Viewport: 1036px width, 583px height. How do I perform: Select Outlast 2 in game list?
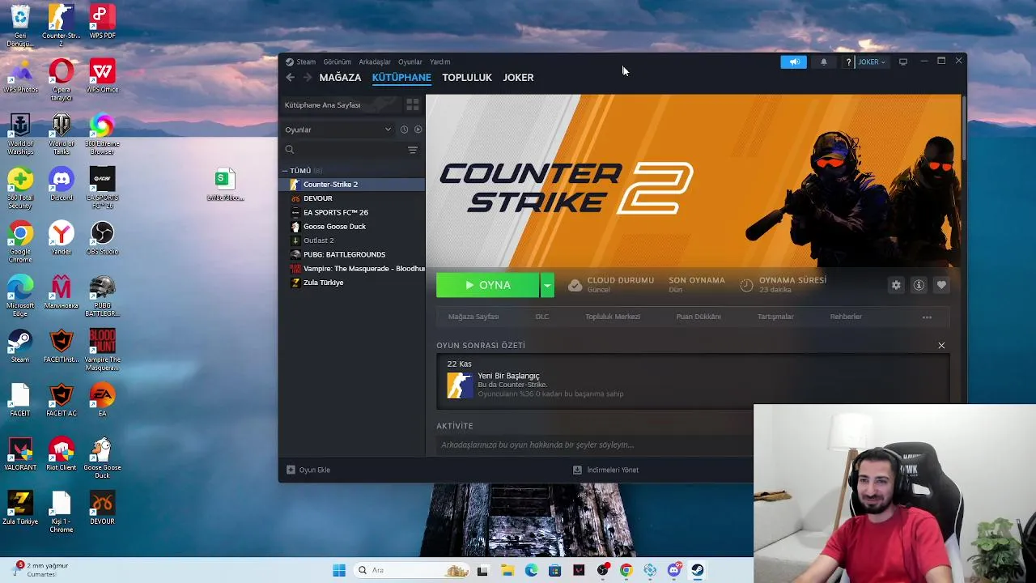352,240
